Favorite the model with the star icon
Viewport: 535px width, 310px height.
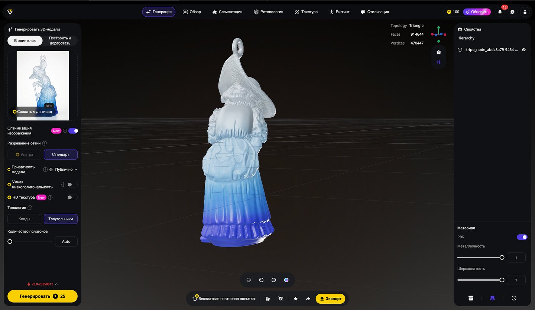(296, 298)
